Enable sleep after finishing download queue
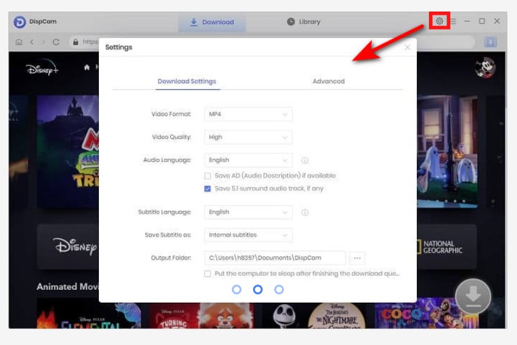 207,274
